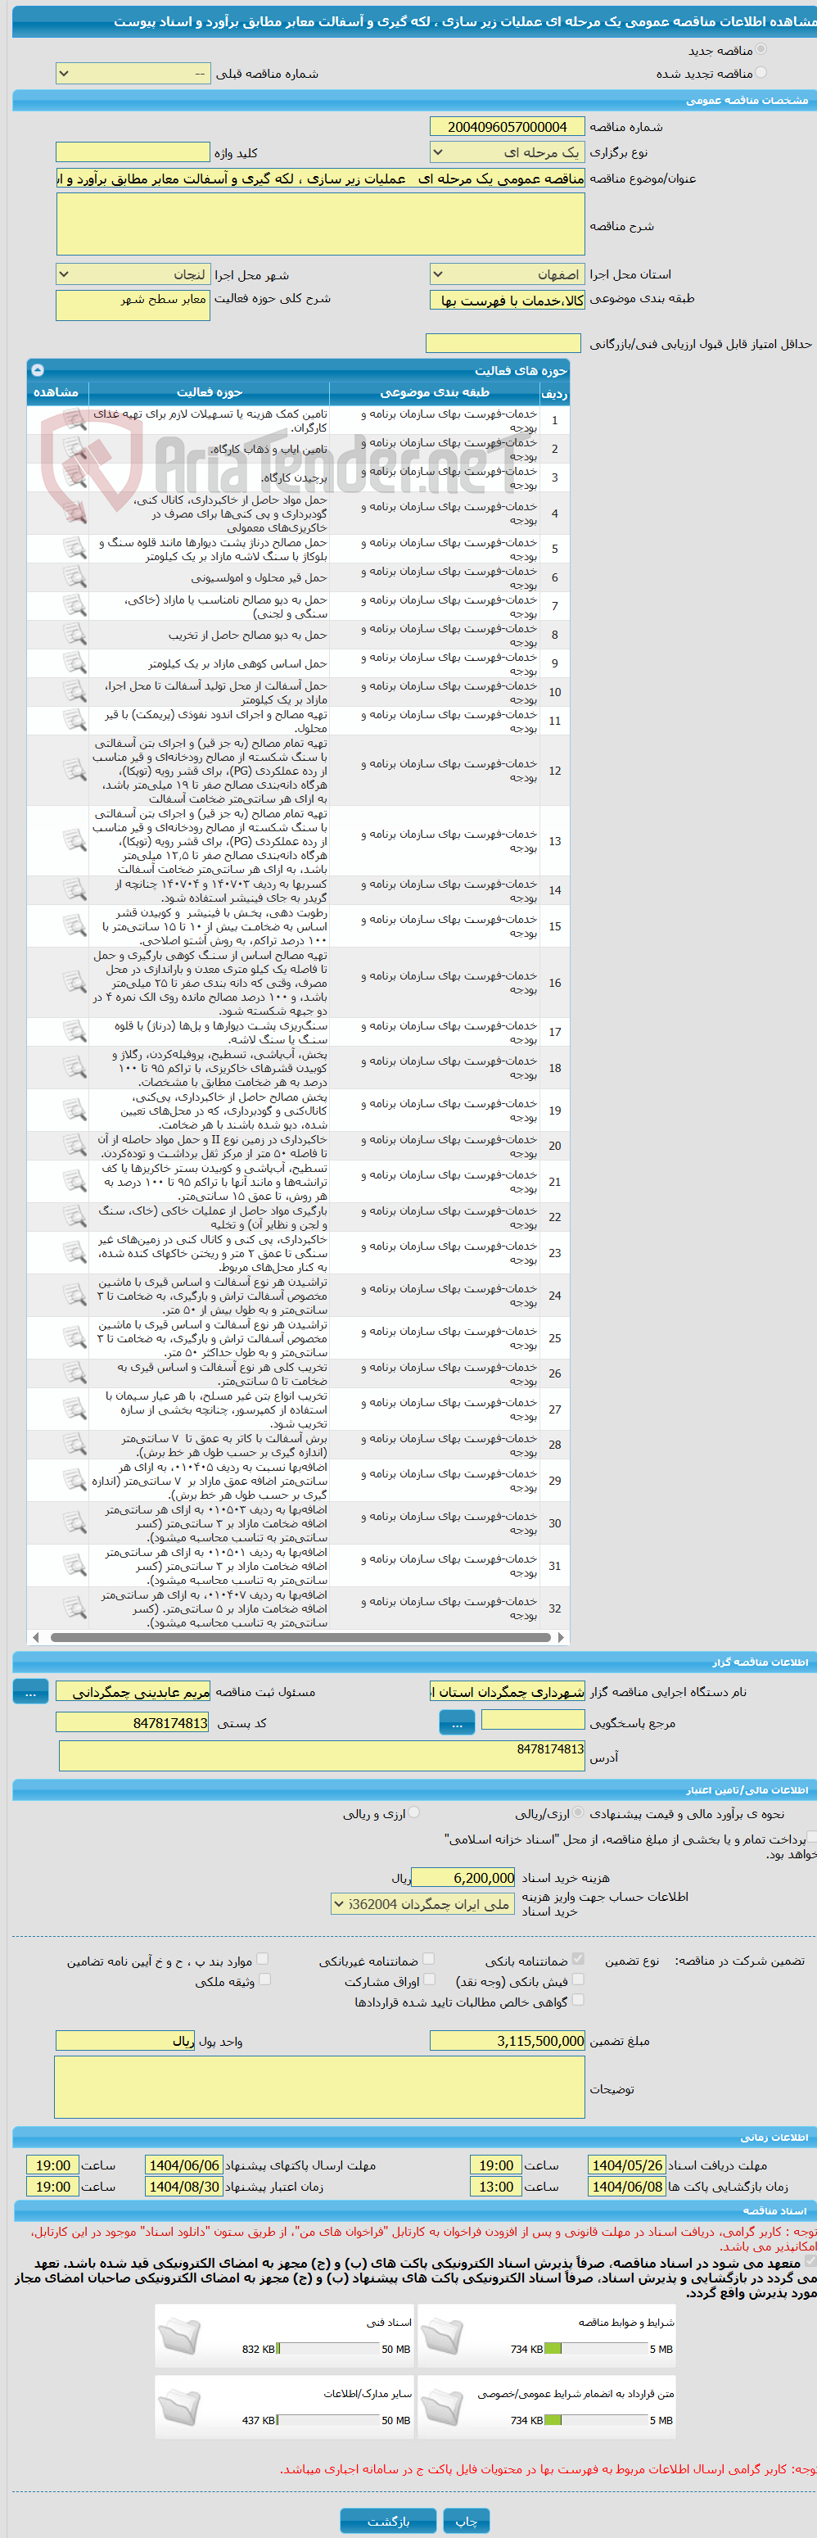Open the نوع برگزاری dropdown

pos(507,152)
